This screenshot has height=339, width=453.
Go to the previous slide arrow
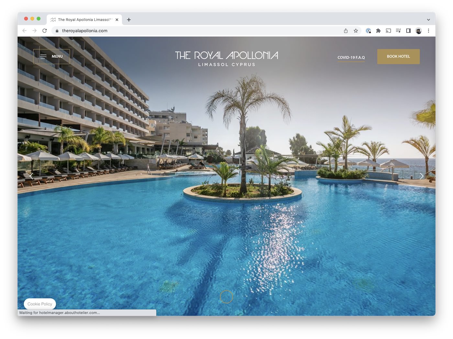tap(31, 176)
